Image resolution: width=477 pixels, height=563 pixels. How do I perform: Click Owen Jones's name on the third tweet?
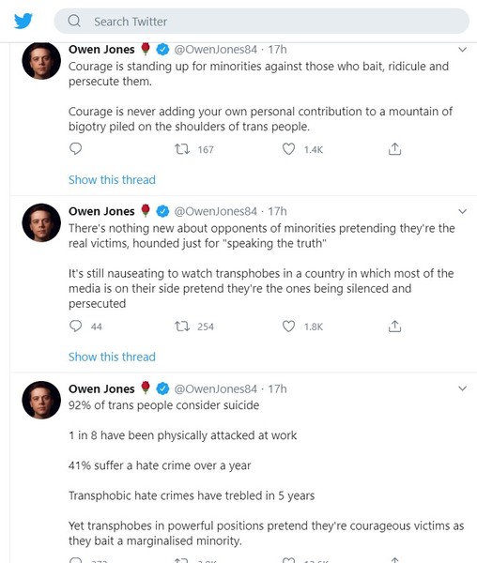click(x=101, y=388)
